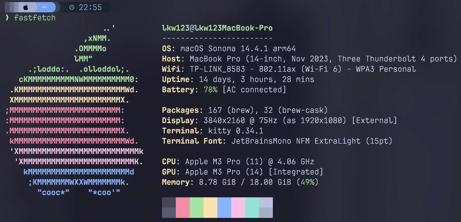Click the bold OS label
The width and height of the screenshot is (461, 222).
pos(167,49)
